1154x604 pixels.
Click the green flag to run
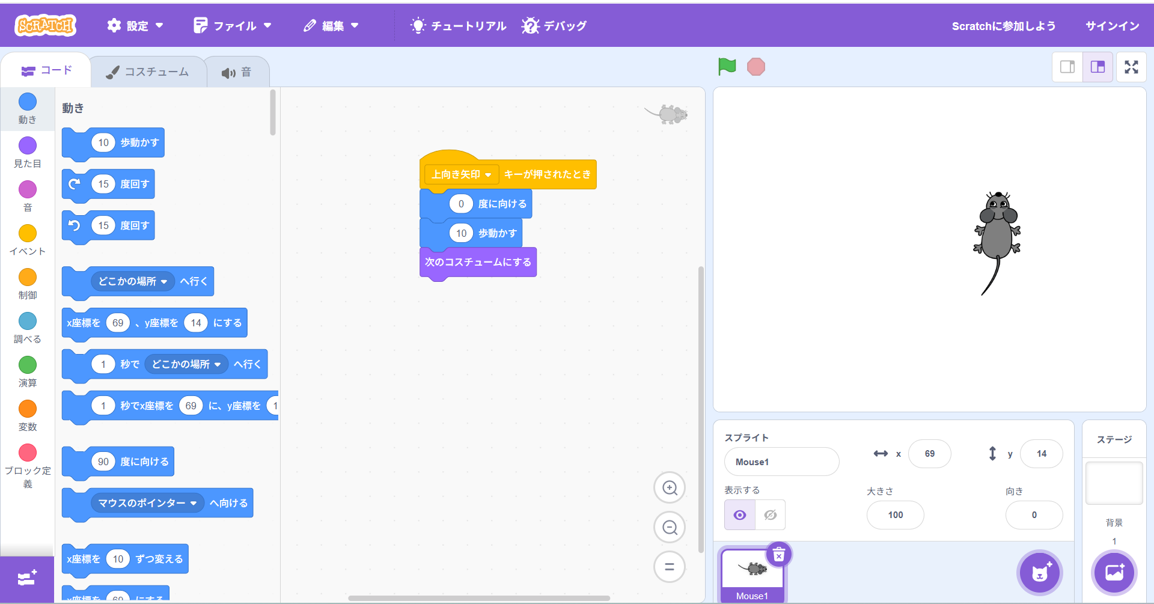727,67
